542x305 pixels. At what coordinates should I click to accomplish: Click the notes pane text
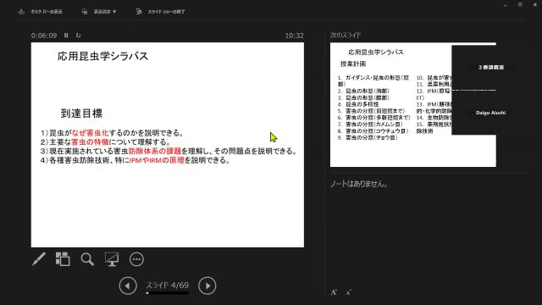pos(359,184)
